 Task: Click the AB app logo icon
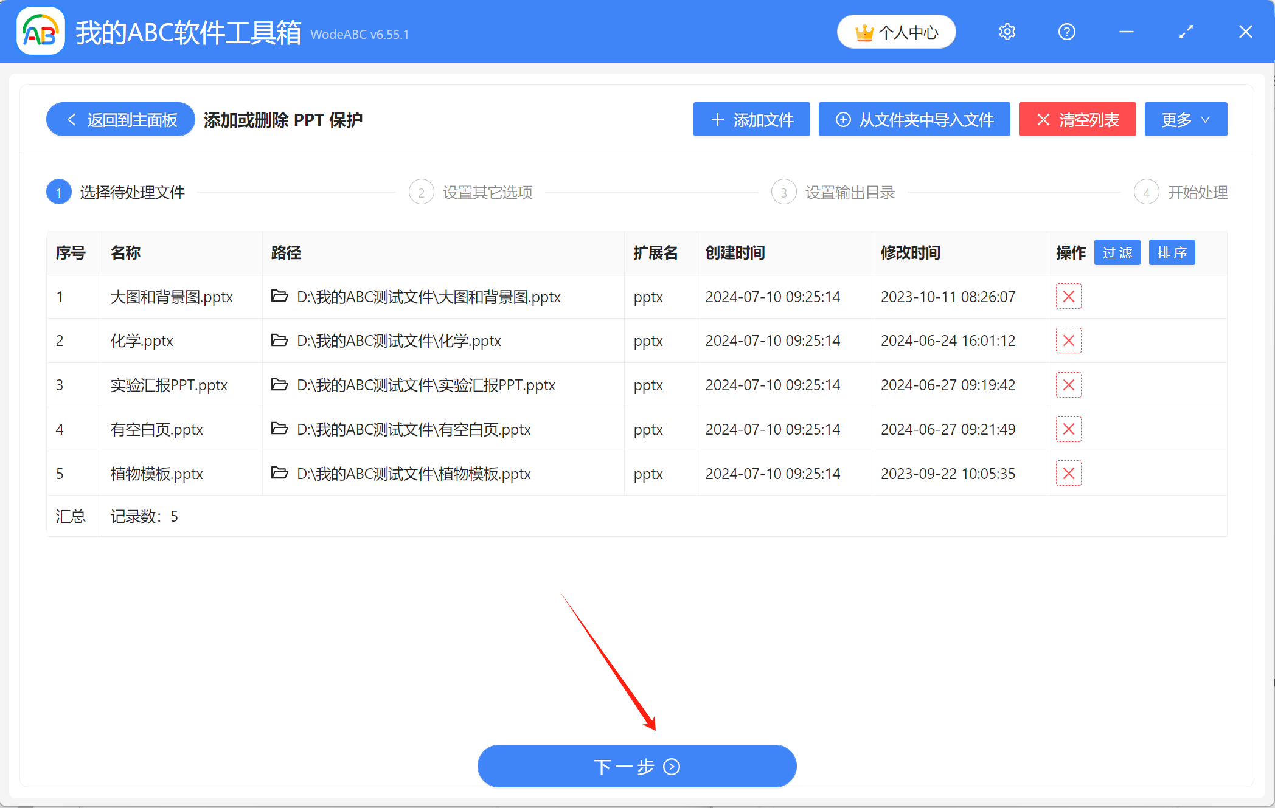(x=39, y=31)
